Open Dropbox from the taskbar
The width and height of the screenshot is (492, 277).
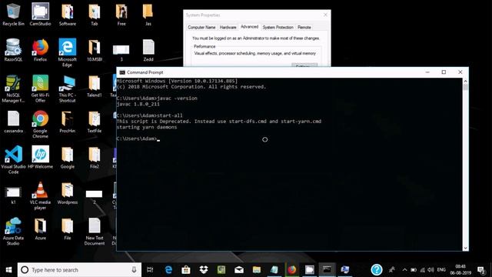204,270
